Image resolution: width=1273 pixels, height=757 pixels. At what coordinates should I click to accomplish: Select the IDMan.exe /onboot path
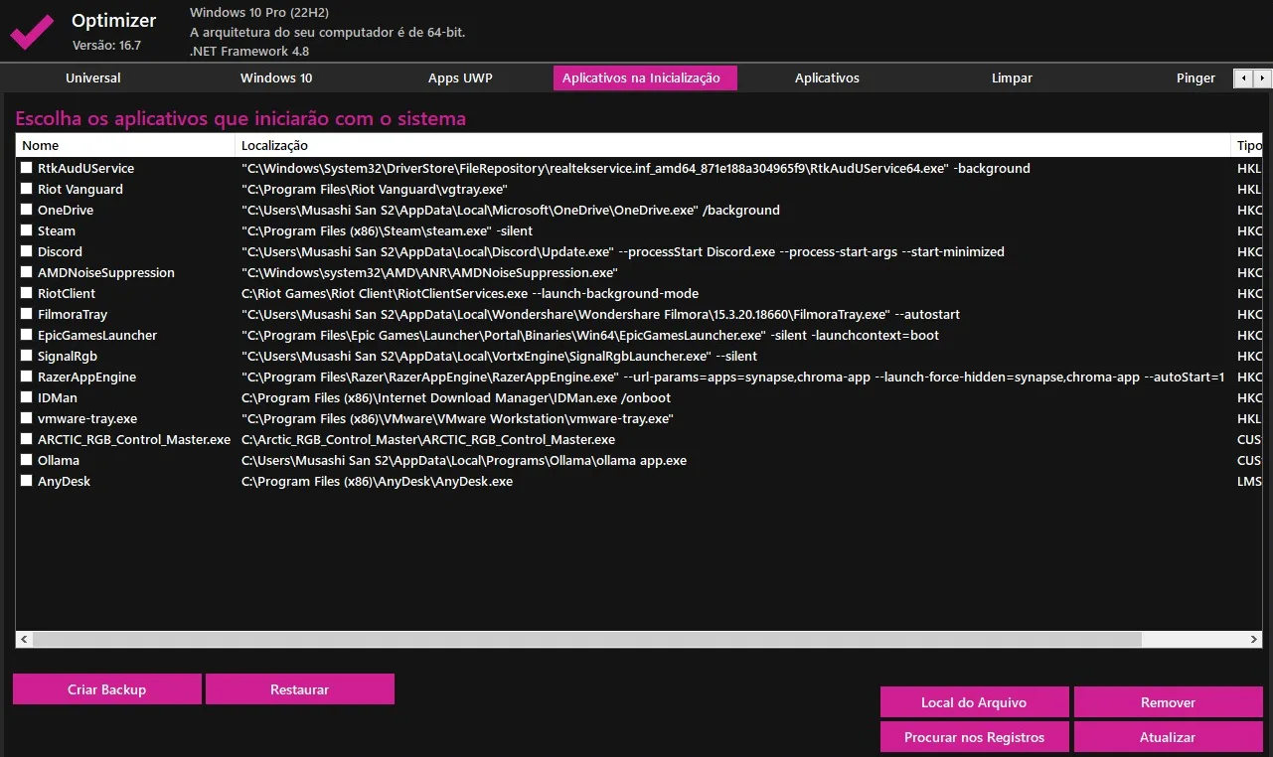pyautogui.click(x=456, y=398)
